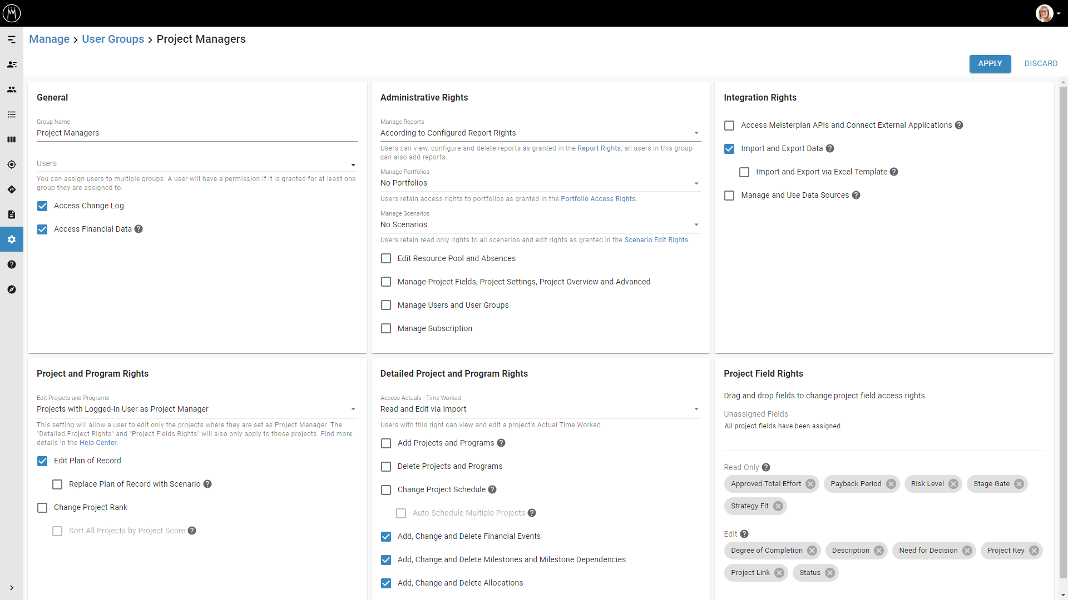1068x600 pixels.
Task: Click the help question mark sidebar icon
Action: pyautogui.click(x=12, y=264)
